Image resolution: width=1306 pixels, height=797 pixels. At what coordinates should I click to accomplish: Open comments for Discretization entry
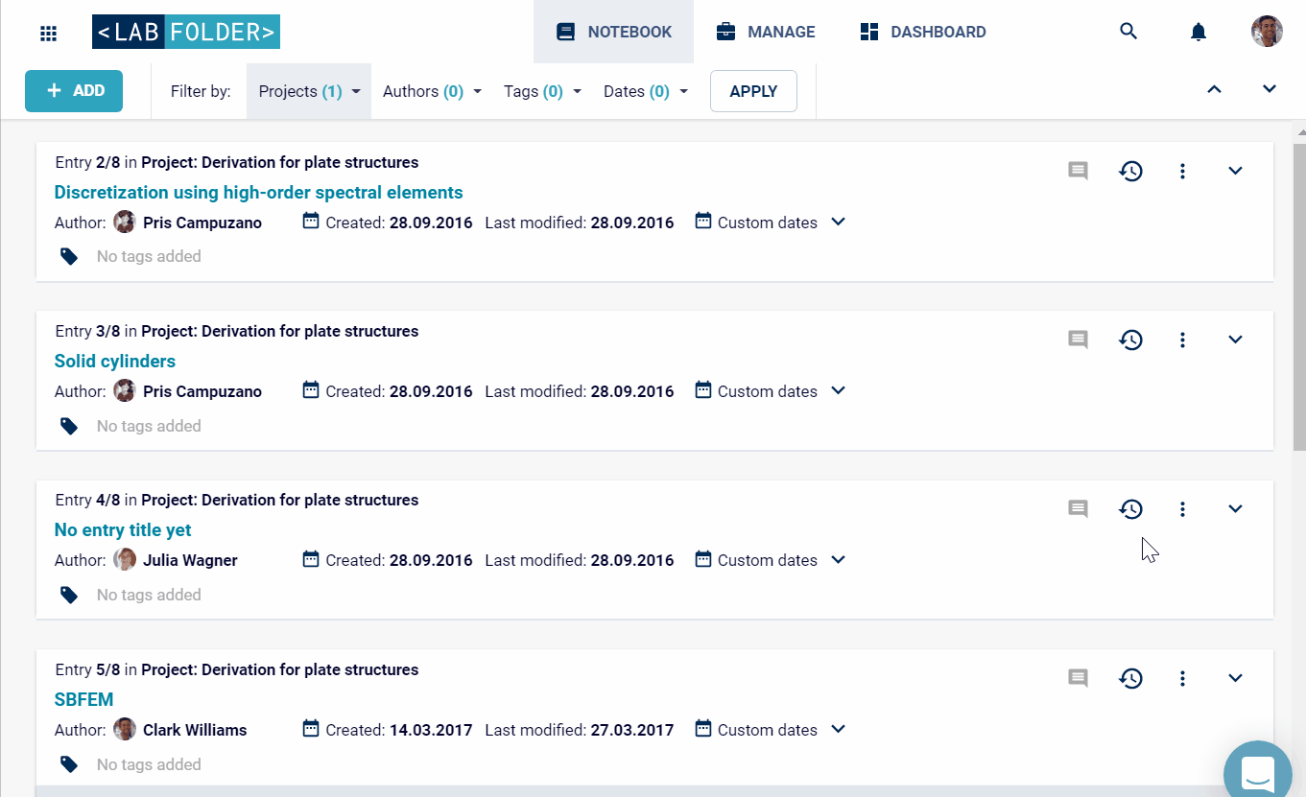(x=1079, y=171)
